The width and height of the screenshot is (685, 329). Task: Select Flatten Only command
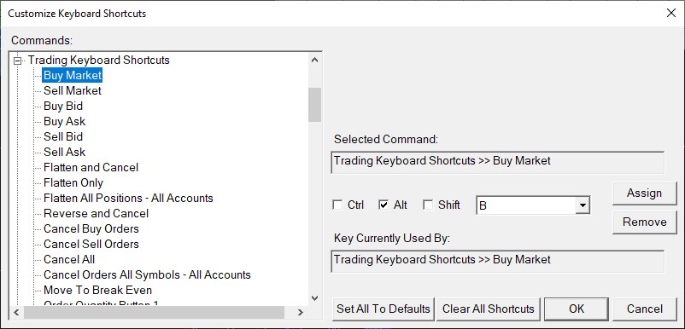click(73, 182)
